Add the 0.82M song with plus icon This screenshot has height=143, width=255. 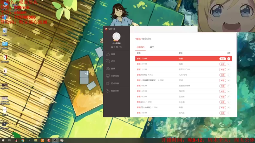229,86
